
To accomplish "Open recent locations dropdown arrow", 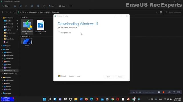I will pyautogui.click(x=10, y=12).
